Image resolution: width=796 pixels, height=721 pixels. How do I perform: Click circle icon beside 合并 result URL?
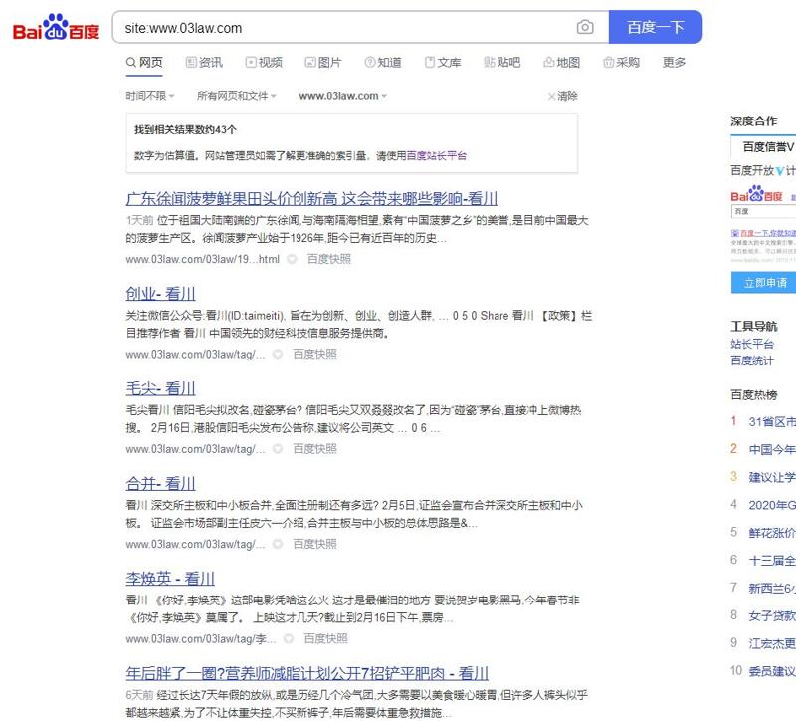278,544
